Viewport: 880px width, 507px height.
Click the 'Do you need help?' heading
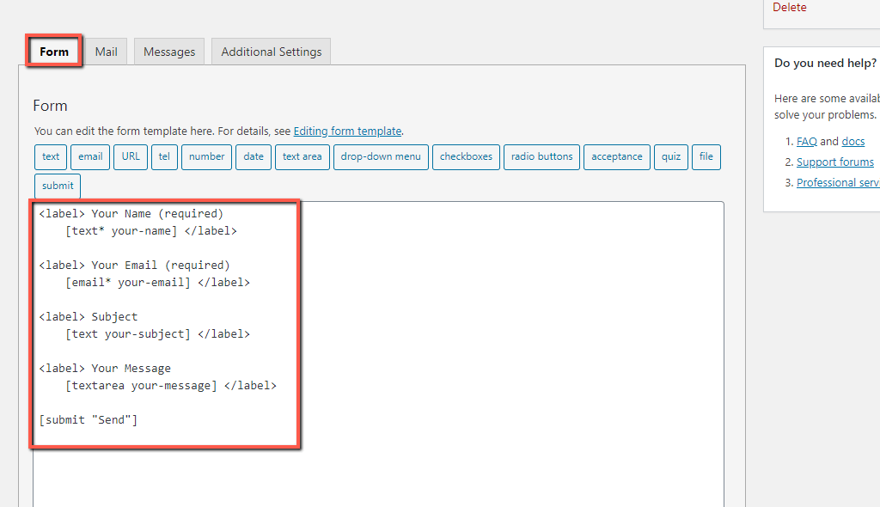[x=825, y=63]
